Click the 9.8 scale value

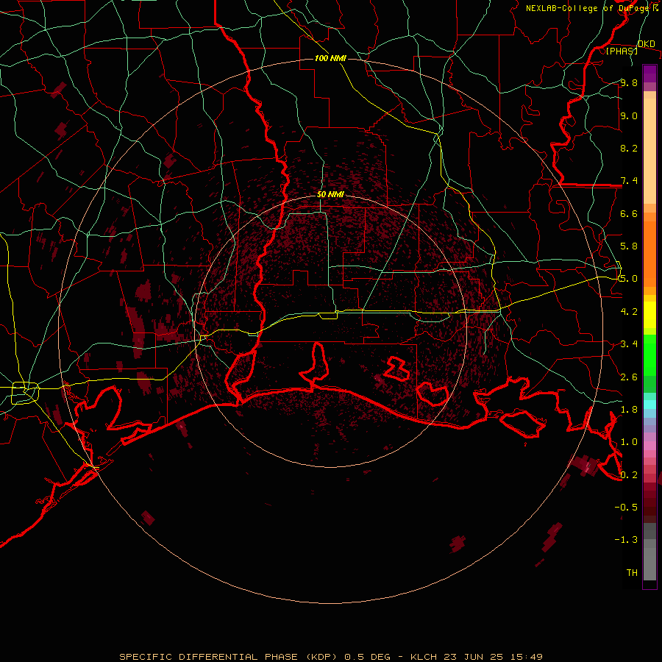tap(629, 82)
